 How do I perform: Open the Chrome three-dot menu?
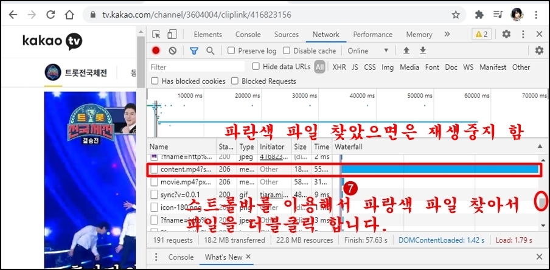tap(536, 15)
